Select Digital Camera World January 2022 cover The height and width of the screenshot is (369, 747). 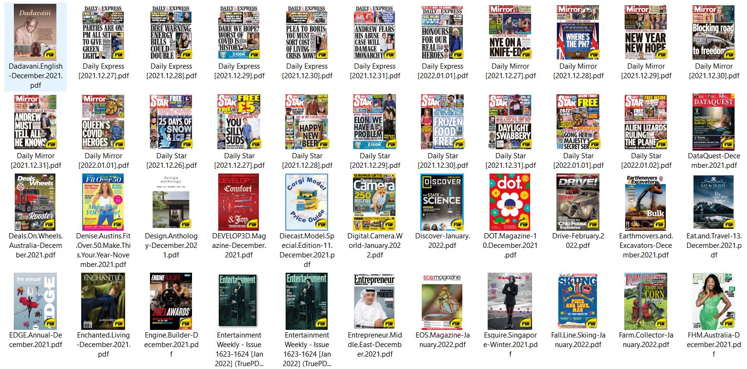pyautogui.click(x=374, y=202)
